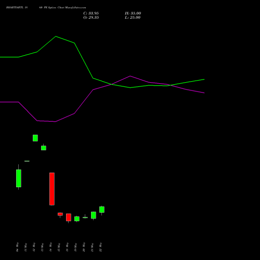Click the green candle above 12 May

click(35, 138)
